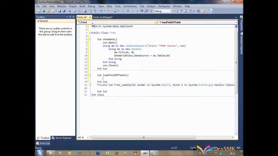This screenshot has height=156, width=278.
Task: Click the Undo arrow icon
Action: point(101,11)
